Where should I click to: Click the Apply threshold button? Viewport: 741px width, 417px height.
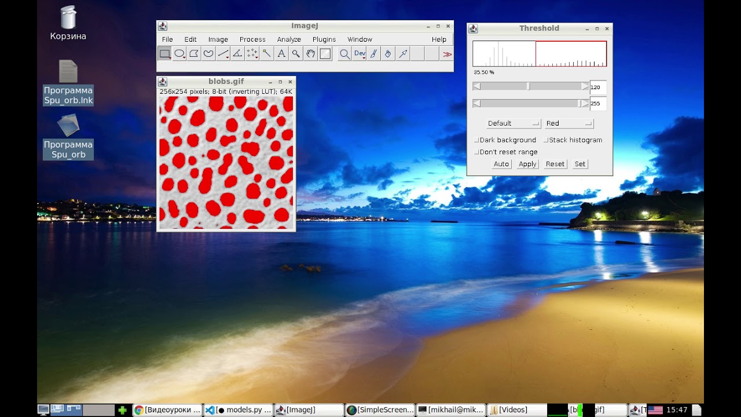[x=527, y=164]
